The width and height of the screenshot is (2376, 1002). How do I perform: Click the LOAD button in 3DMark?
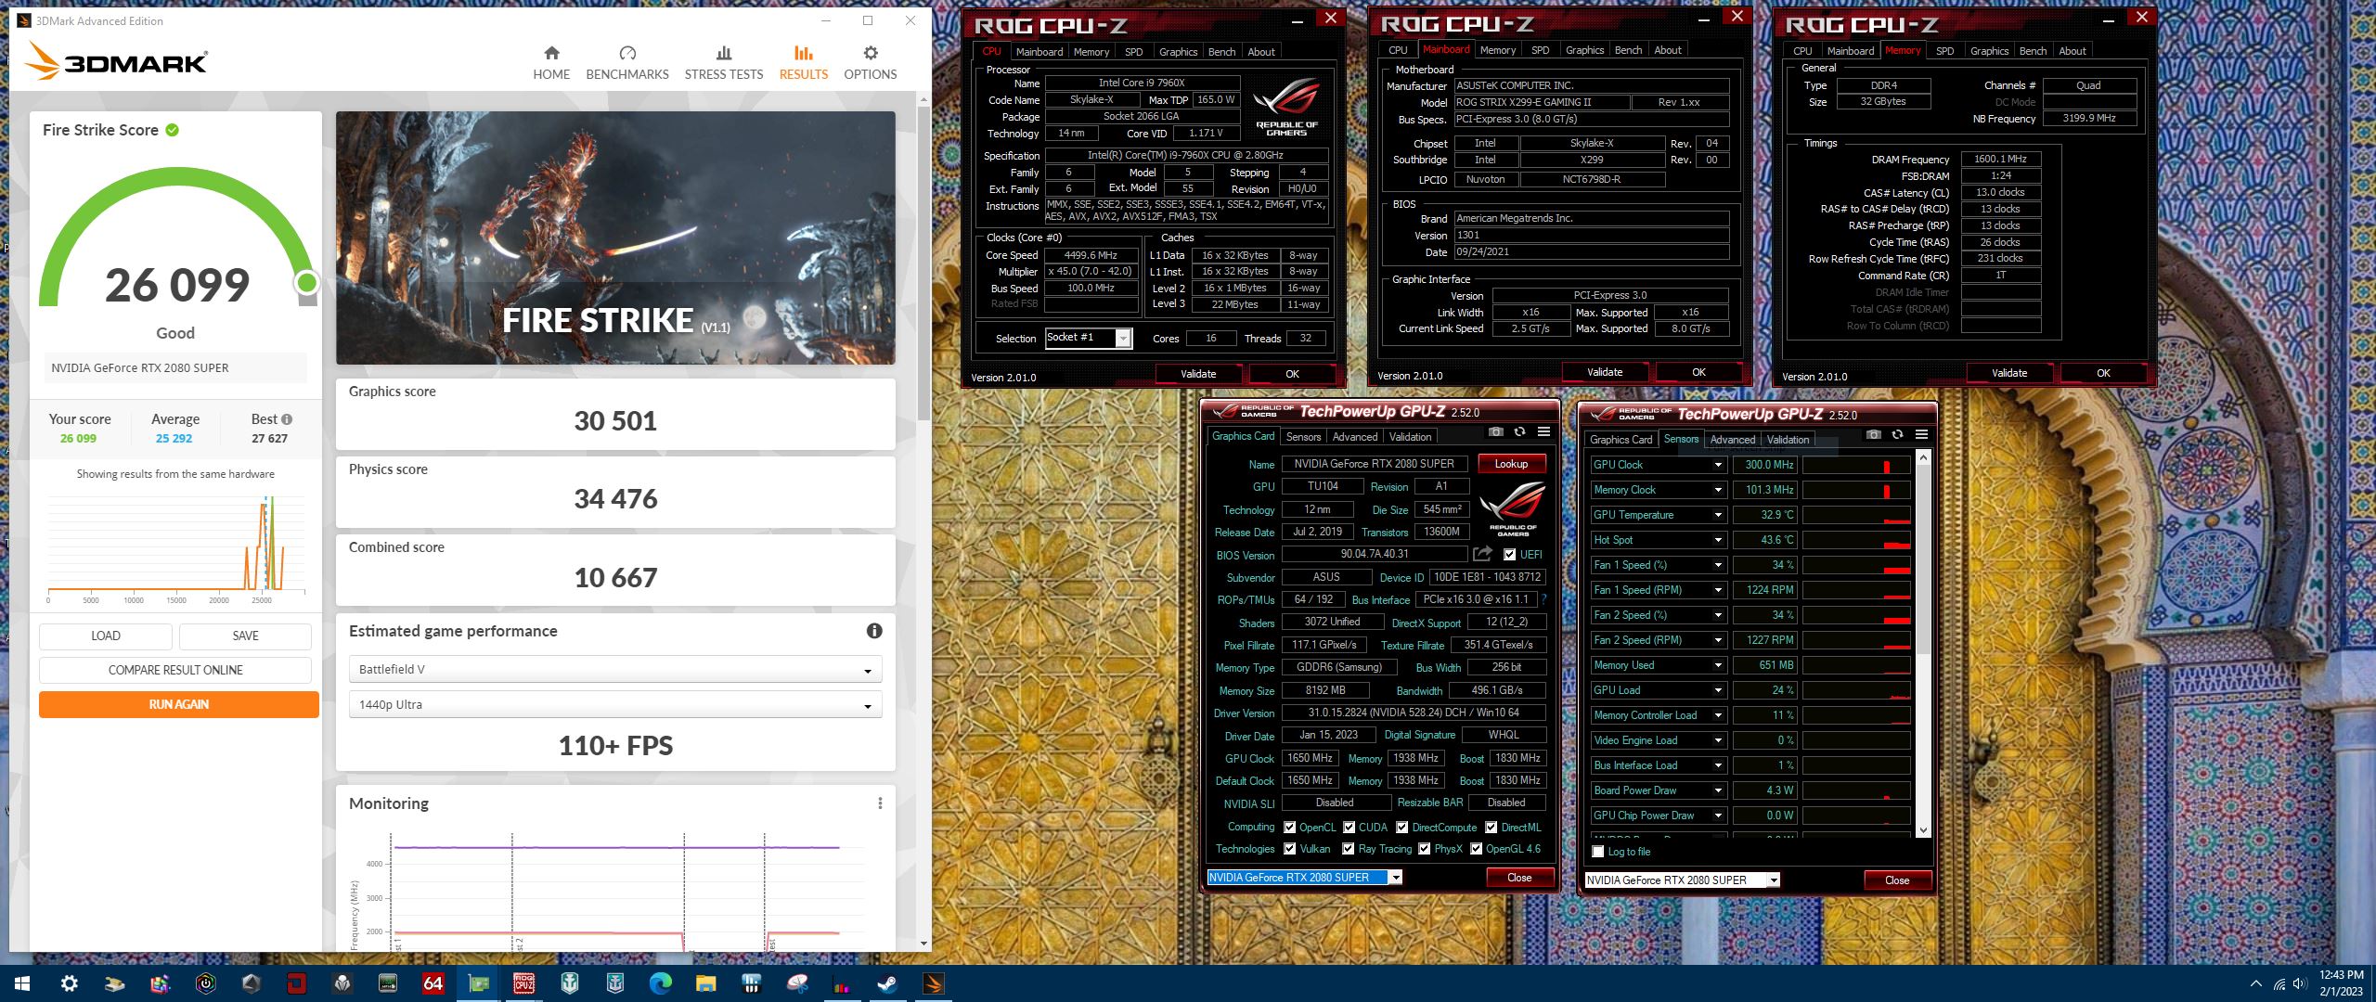point(106,636)
